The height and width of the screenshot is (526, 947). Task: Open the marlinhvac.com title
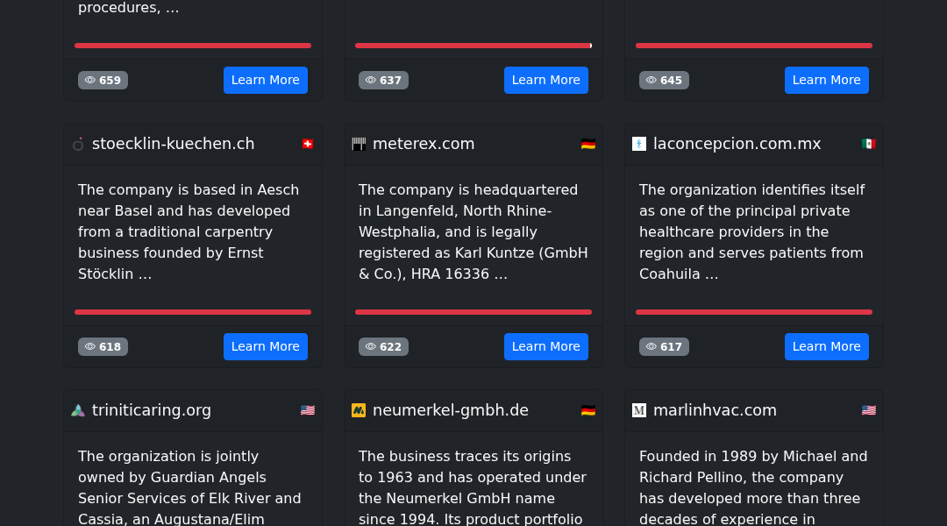coord(715,410)
